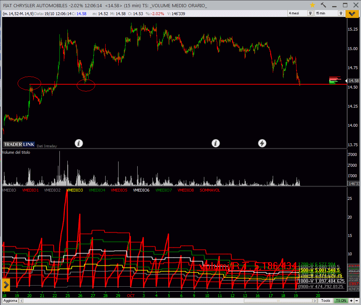This screenshot has height=305, width=361.
Task: Click the 'Dati Intraday' label
Action: [x=47, y=146]
